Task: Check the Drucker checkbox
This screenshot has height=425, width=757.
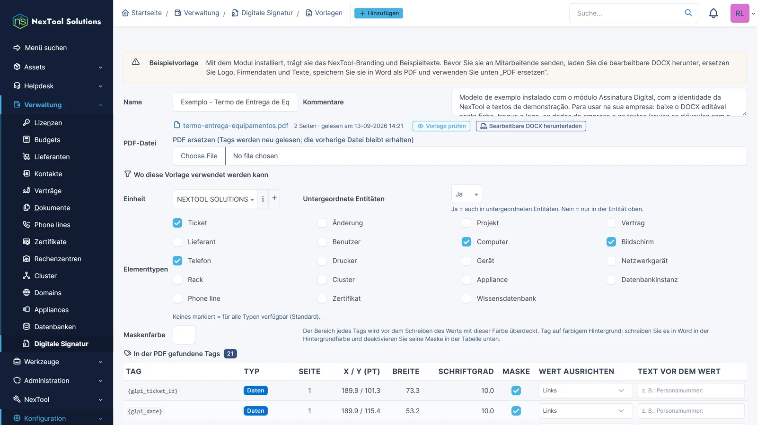Action: pyautogui.click(x=322, y=261)
